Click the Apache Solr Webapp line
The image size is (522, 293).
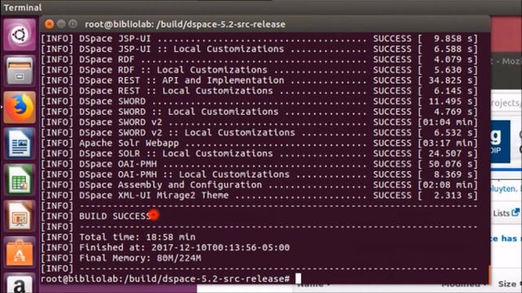(x=259, y=143)
